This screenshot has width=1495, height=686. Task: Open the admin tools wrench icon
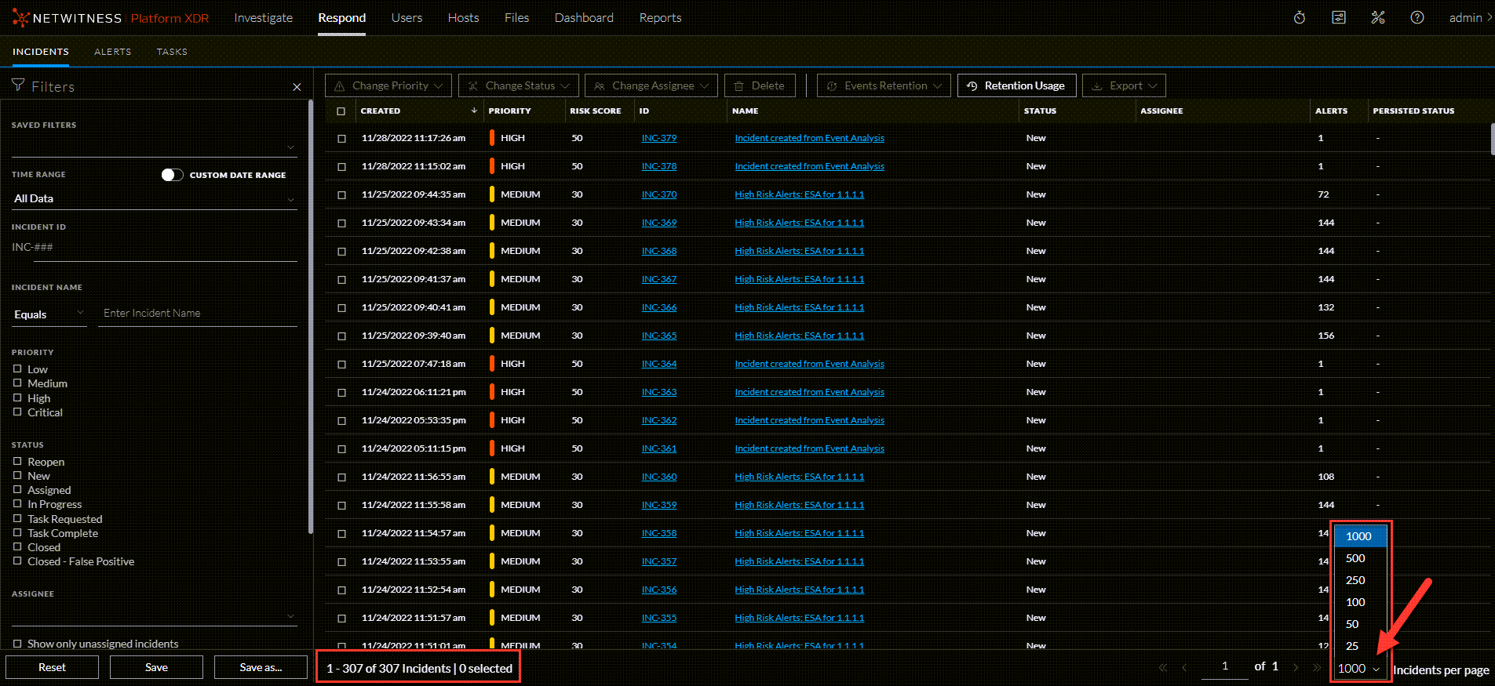click(1378, 17)
